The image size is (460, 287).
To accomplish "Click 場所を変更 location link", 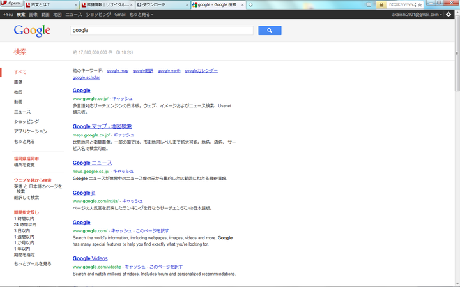I will [24, 165].
